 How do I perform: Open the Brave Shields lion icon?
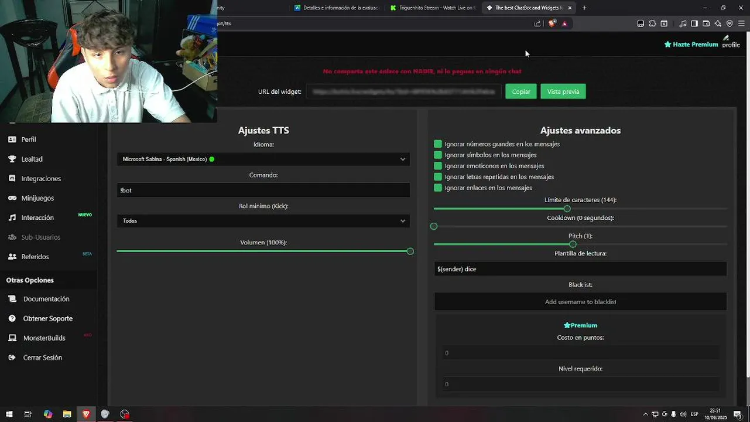(552, 23)
